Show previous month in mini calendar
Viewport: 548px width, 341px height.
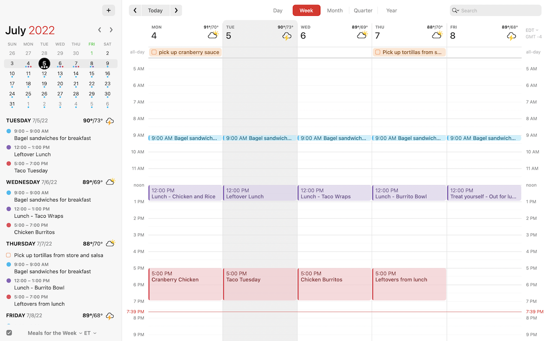click(x=100, y=30)
